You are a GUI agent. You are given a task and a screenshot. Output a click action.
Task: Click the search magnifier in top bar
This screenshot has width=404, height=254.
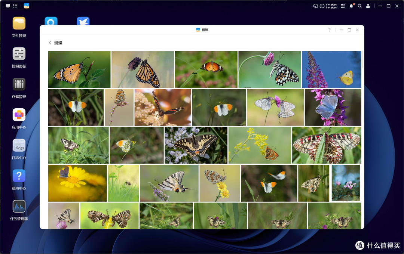[360, 6]
